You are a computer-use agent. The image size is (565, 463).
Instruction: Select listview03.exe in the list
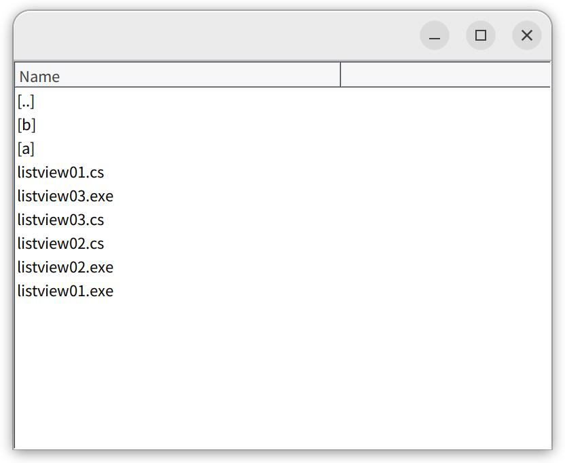click(65, 197)
